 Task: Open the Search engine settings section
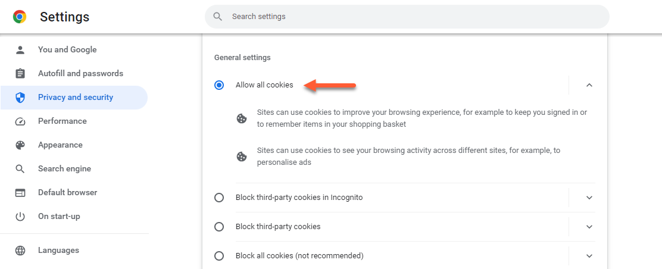pyautogui.click(x=64, y=169)
